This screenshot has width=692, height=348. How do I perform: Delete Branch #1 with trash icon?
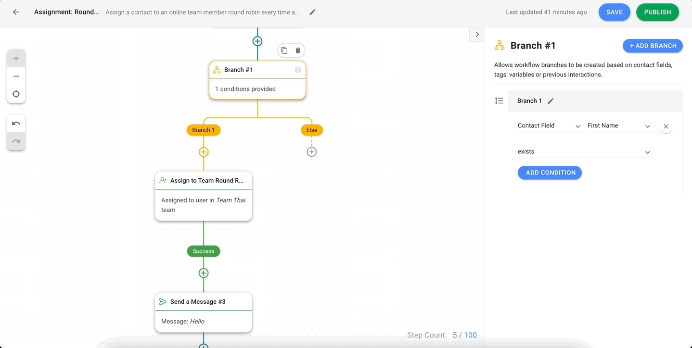click(x=298, y=50)
